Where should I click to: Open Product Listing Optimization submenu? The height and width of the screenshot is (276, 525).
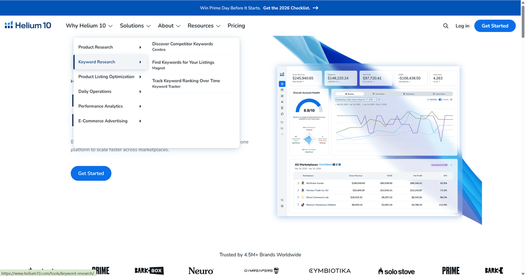pos(110,77)
